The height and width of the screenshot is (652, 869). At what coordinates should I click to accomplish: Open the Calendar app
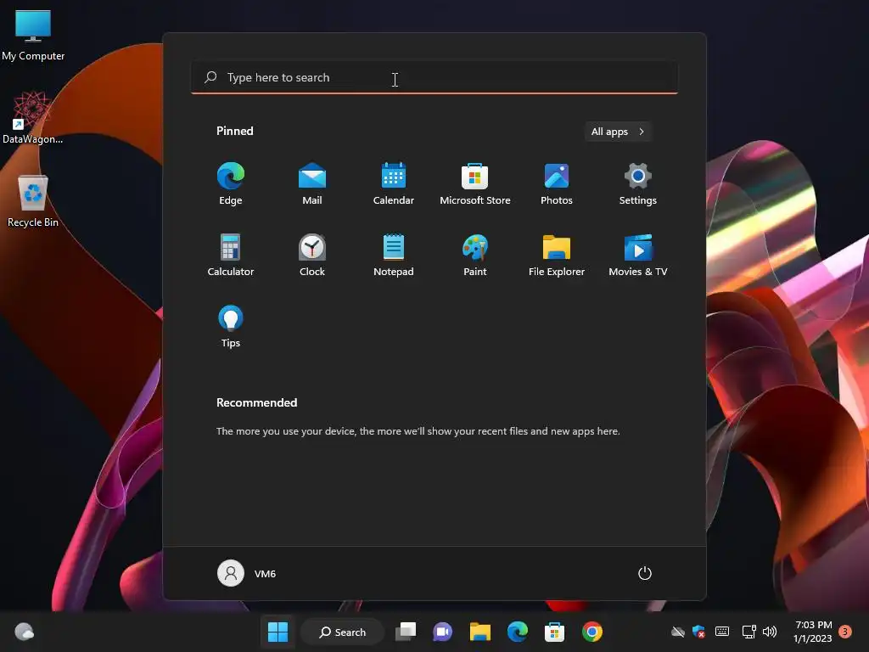tap(394, 184)
